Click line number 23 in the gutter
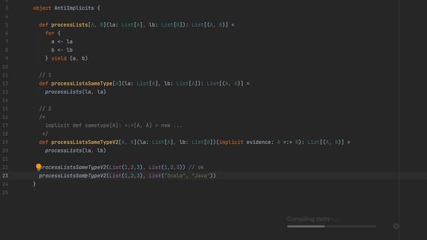This screenshot has width=427, height=240. click(x=5, y=176)
